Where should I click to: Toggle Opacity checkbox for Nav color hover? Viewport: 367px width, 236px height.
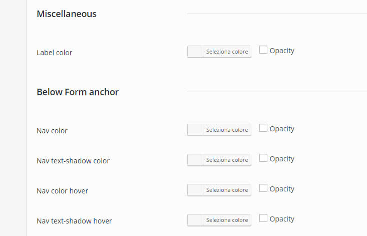[263, 188]
